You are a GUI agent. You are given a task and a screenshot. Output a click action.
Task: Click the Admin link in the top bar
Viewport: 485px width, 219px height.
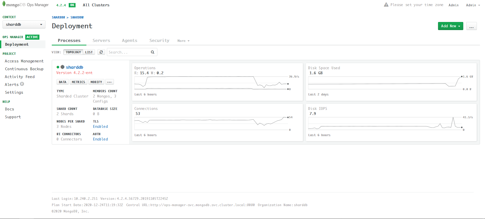(x=453, y=5)
